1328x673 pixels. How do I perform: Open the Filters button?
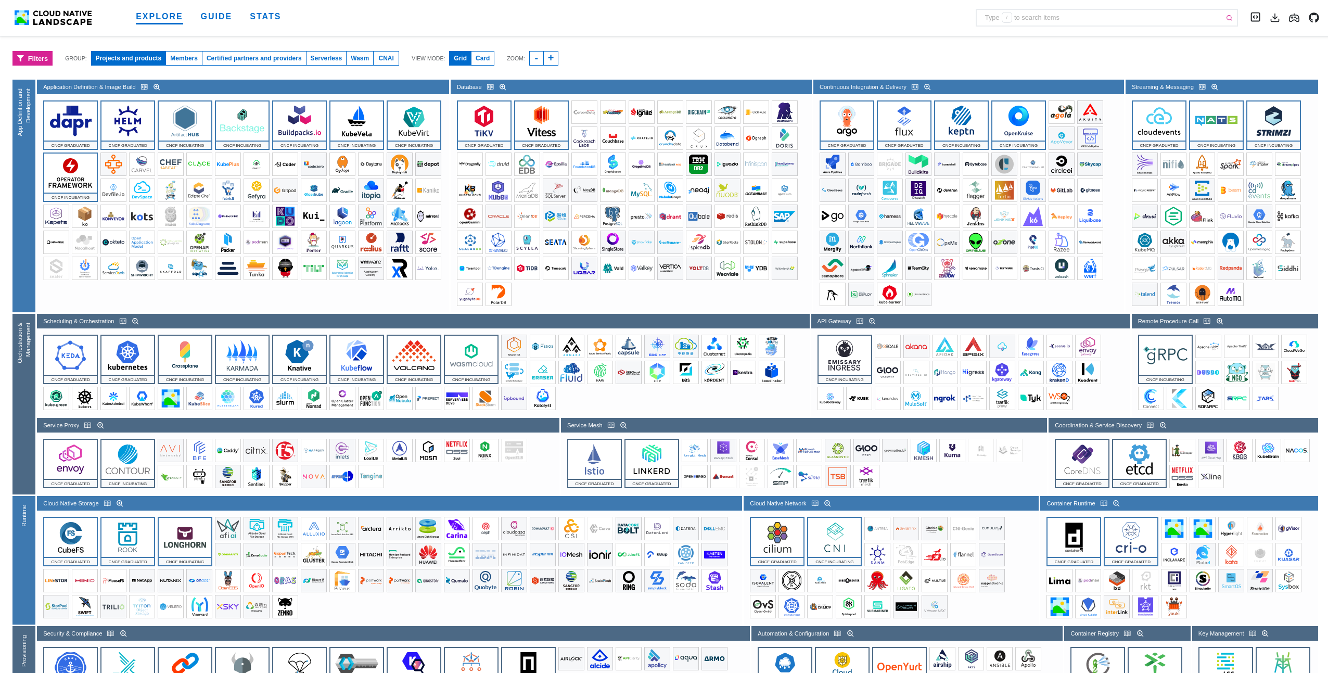(33, 58)
